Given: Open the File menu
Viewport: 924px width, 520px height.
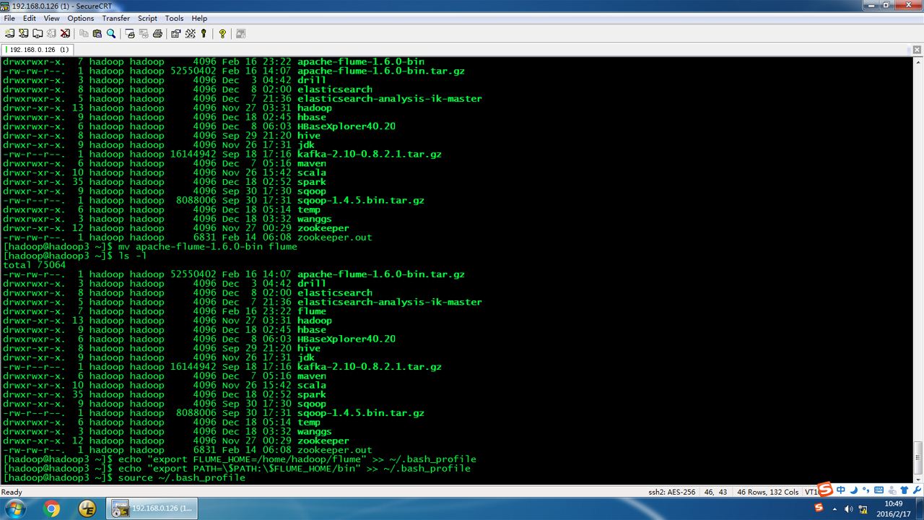Looking at the screenshot, I should click(x=9, y=18).
